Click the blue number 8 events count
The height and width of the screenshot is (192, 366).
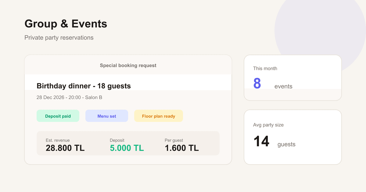[257, 83]
